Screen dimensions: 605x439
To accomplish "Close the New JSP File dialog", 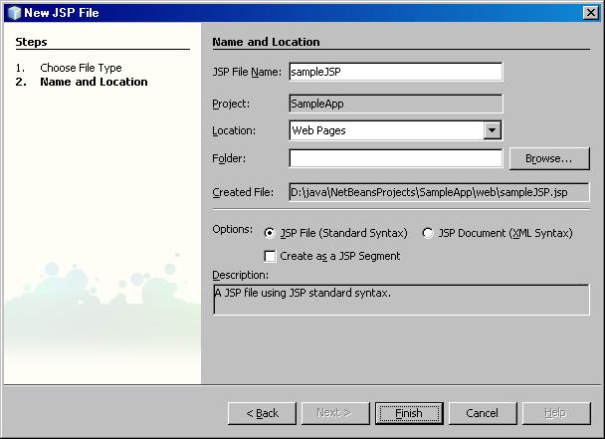I will pos(591,13).
